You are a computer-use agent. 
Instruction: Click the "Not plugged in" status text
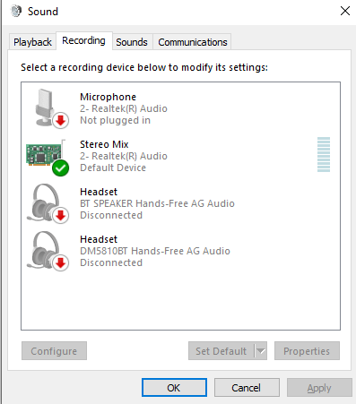tap(115, 120)
